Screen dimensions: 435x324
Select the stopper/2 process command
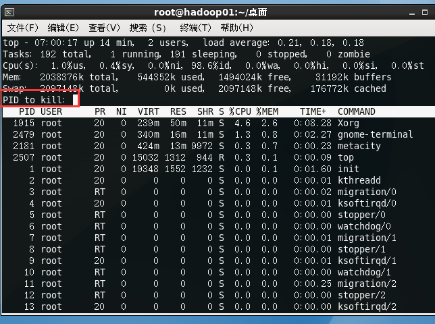click(362, 295)
